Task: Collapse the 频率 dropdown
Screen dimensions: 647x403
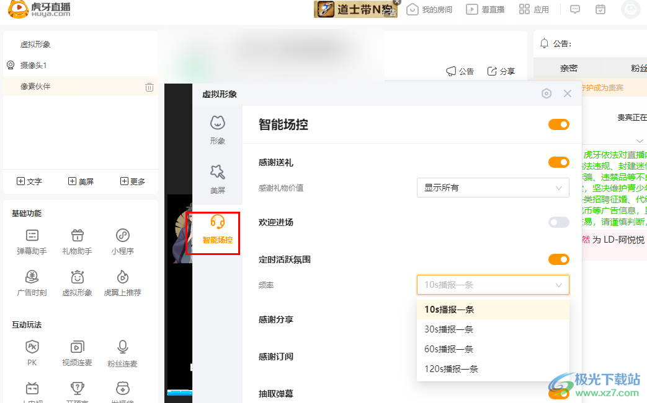Action: (x=493, y=285)
